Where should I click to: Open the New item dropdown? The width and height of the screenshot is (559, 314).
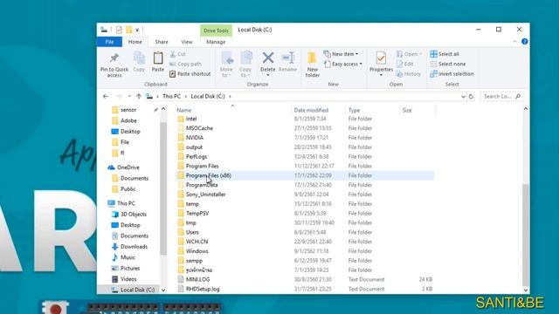342,54
